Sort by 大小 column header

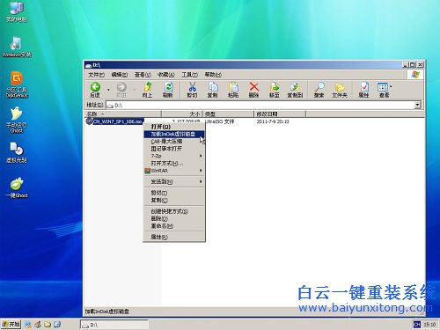pos(182,114)
